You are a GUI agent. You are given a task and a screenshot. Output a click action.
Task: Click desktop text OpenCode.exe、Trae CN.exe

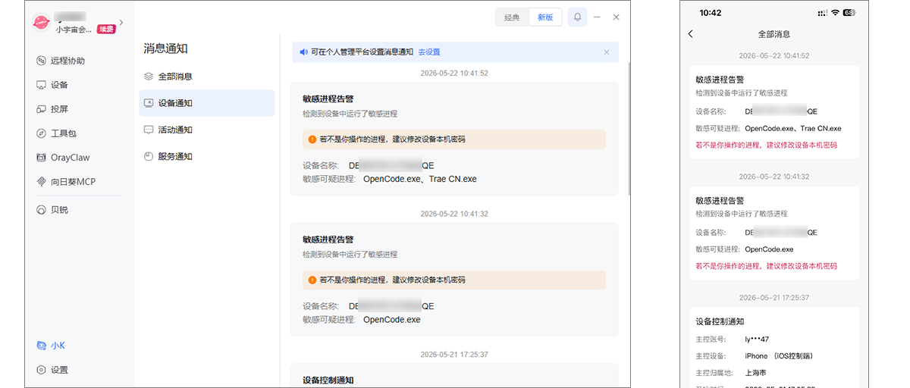pyautogui.click(x=419, y=180)
